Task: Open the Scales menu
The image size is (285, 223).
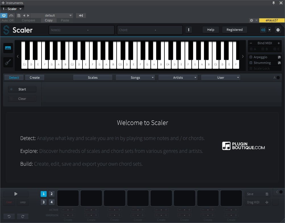Action: tap(93, 78)
